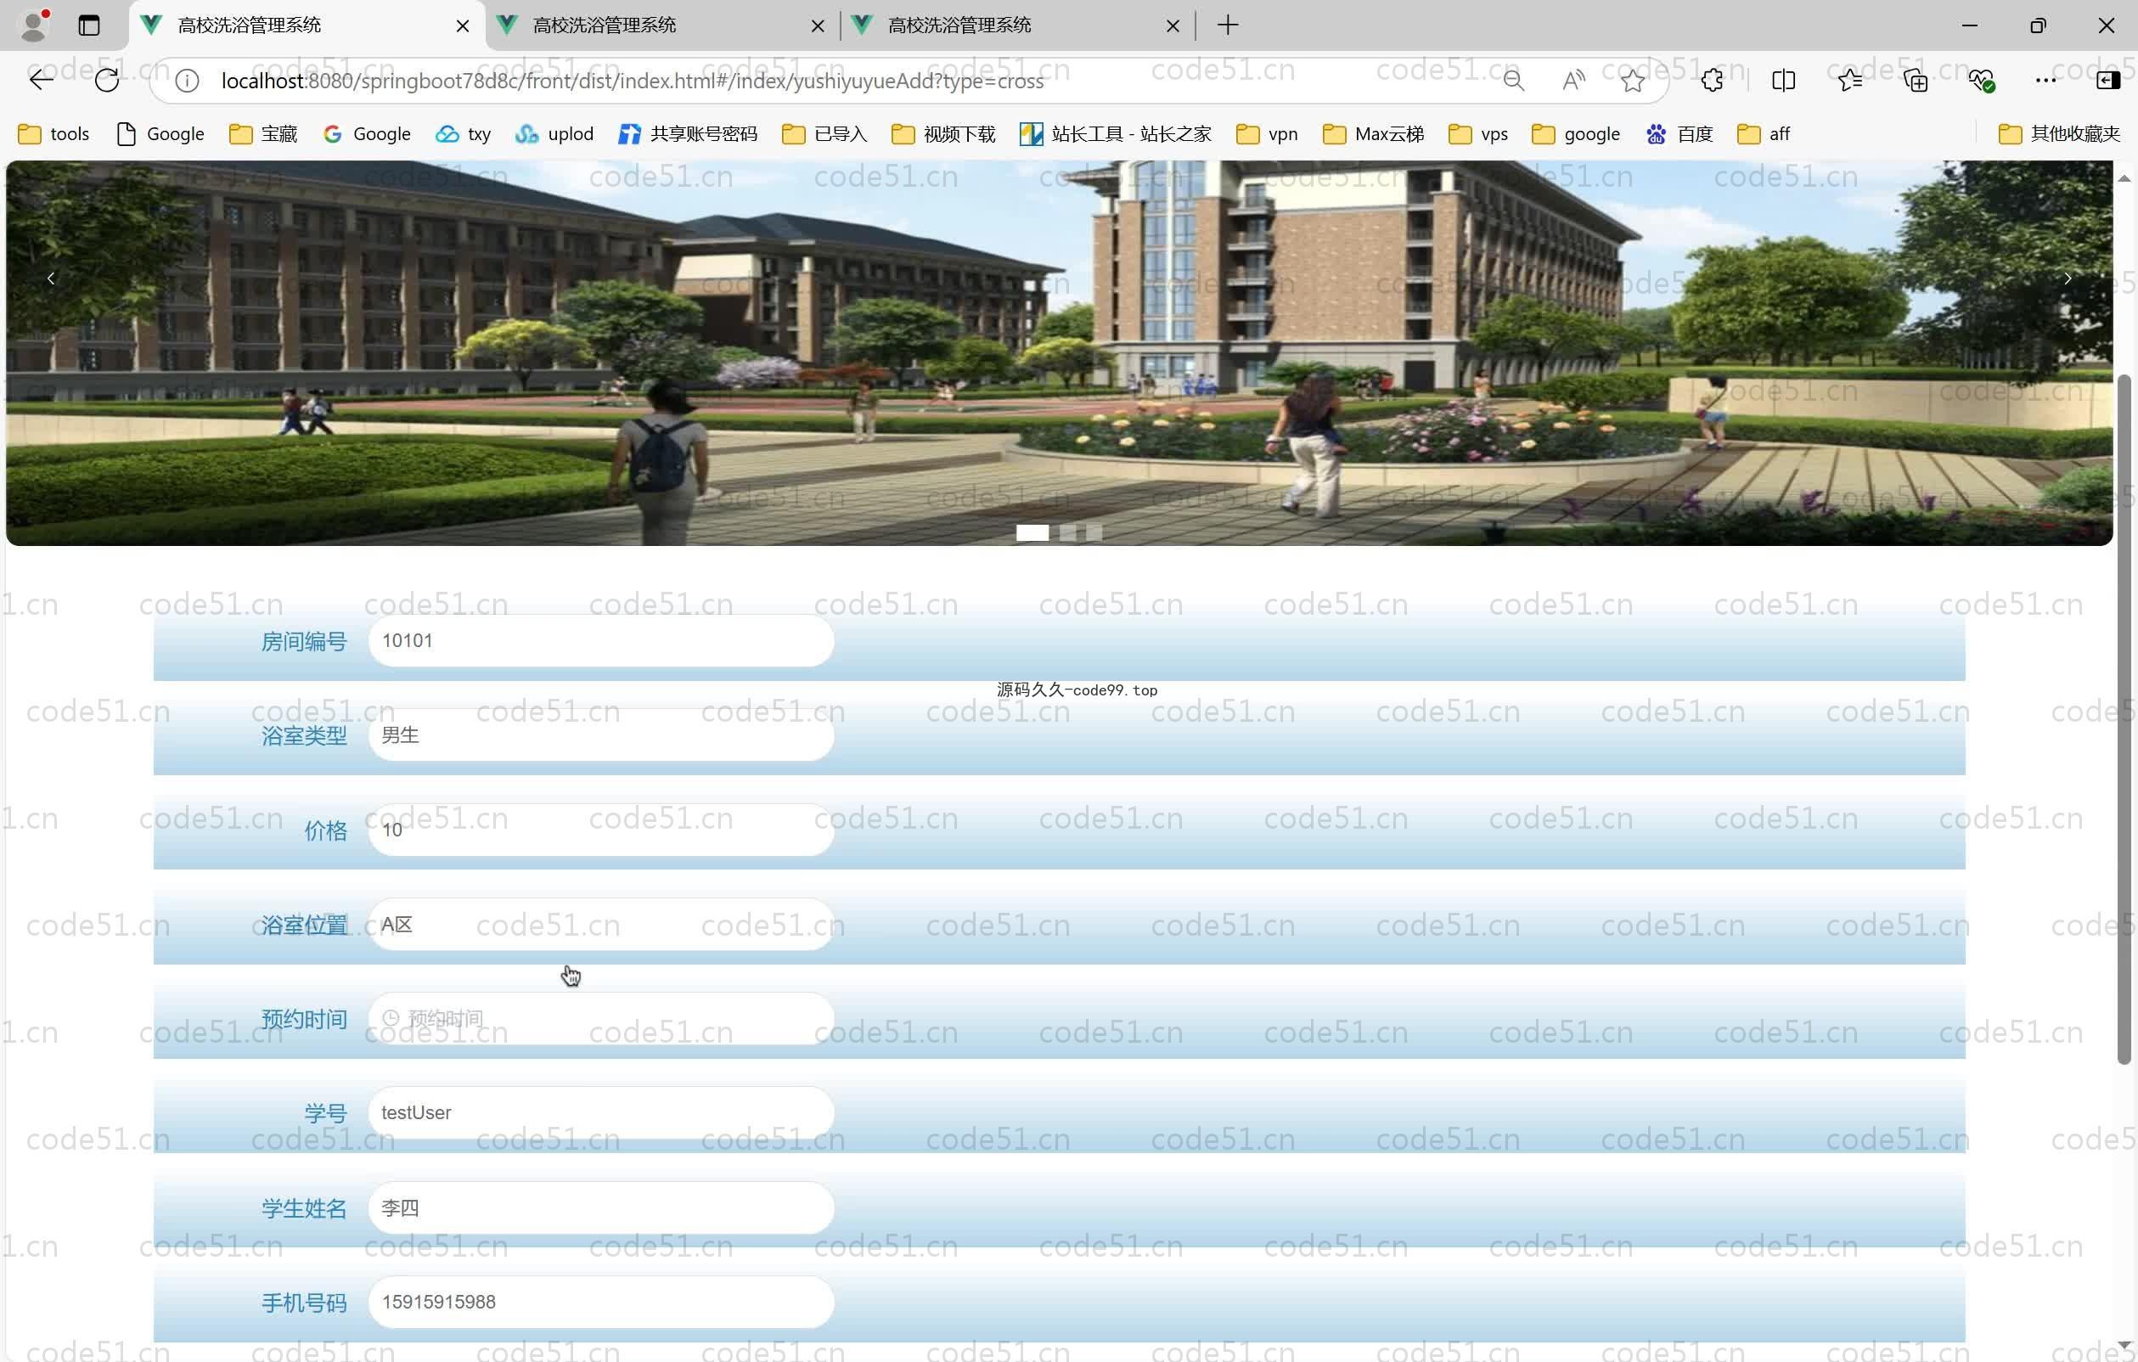Close the second 高校洗浴管理系统 tab

(x=818, y=25)
